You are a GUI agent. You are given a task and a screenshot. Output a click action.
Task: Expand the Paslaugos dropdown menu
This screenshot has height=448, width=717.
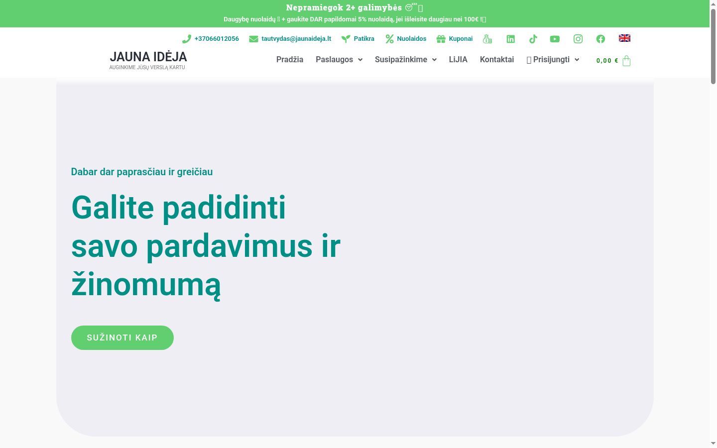coord(339,60)
